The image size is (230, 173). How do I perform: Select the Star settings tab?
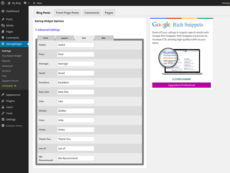tap(103, 38)
